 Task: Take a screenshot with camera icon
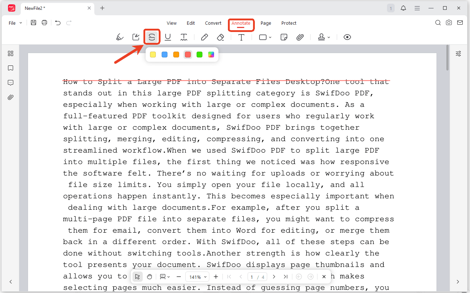click(x=449, y=23)
